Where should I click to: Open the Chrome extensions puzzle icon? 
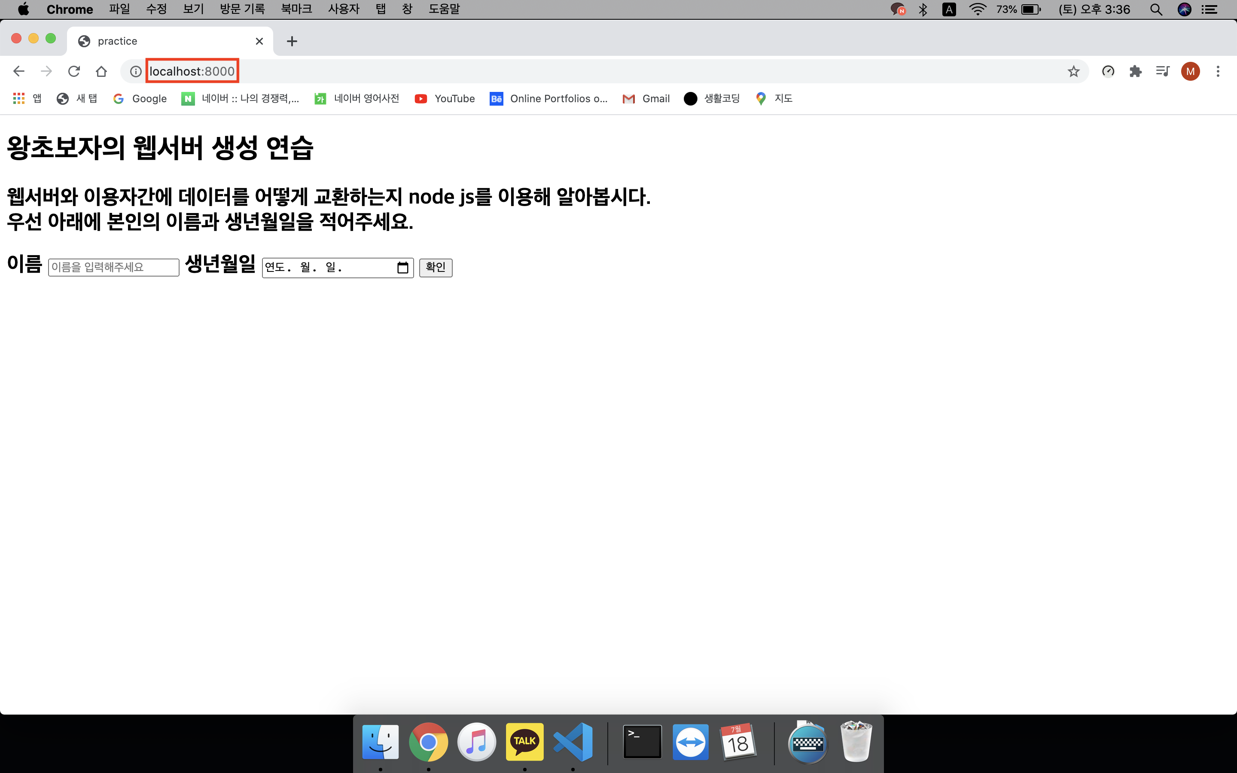(1135, 71)
